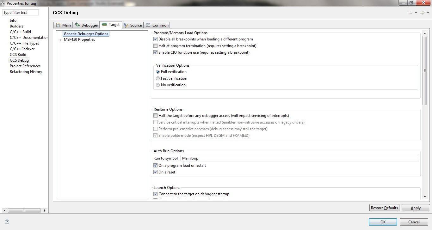Click the type filter text field
The image size is (432, 230).
click(x=21, y=13)
